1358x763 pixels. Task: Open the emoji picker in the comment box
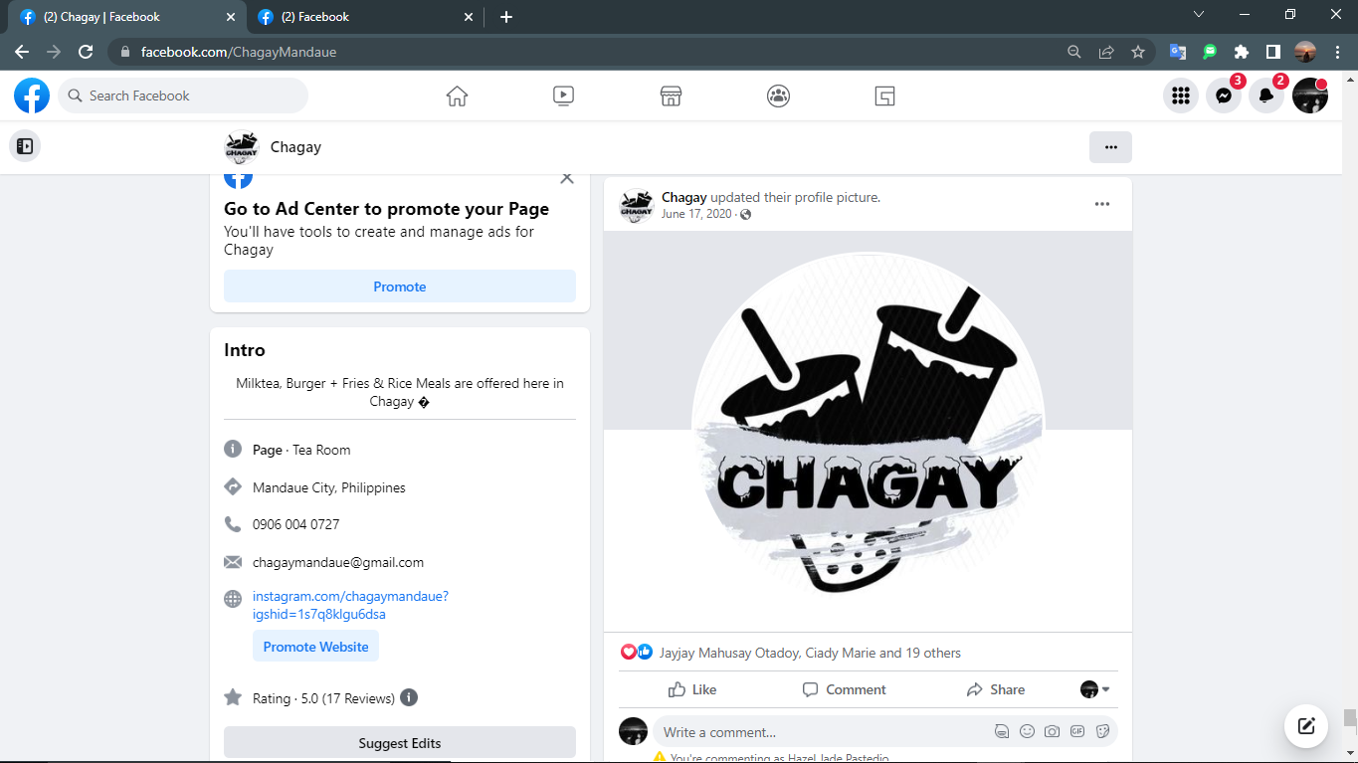[x=1027, y=732]
